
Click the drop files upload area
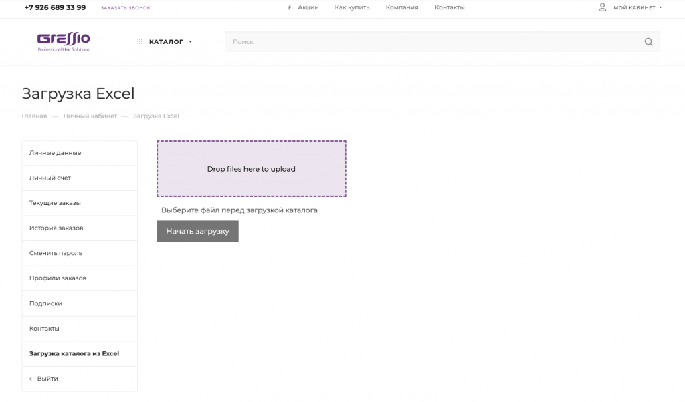click(x=251, y=169)
